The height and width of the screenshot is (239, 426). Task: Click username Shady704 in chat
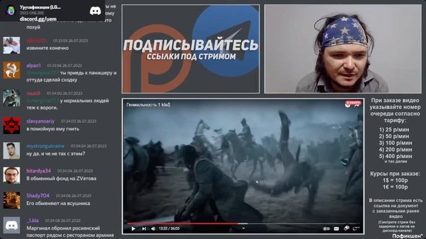click(x=38, y=196)
